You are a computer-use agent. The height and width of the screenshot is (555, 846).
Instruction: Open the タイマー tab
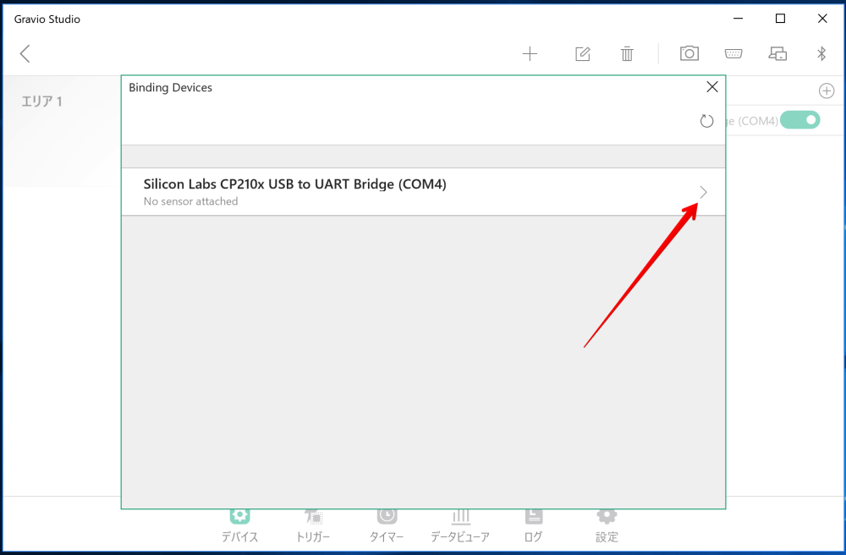[387, 526]
